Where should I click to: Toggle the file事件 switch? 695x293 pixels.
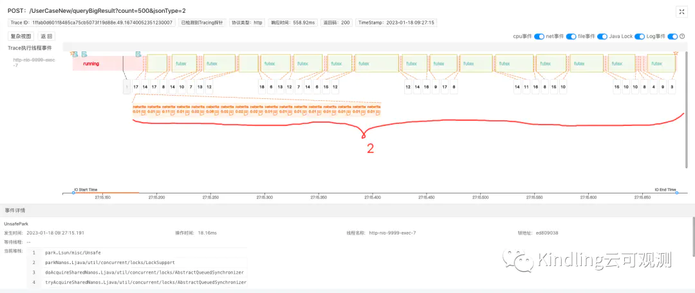coord(602,37)
